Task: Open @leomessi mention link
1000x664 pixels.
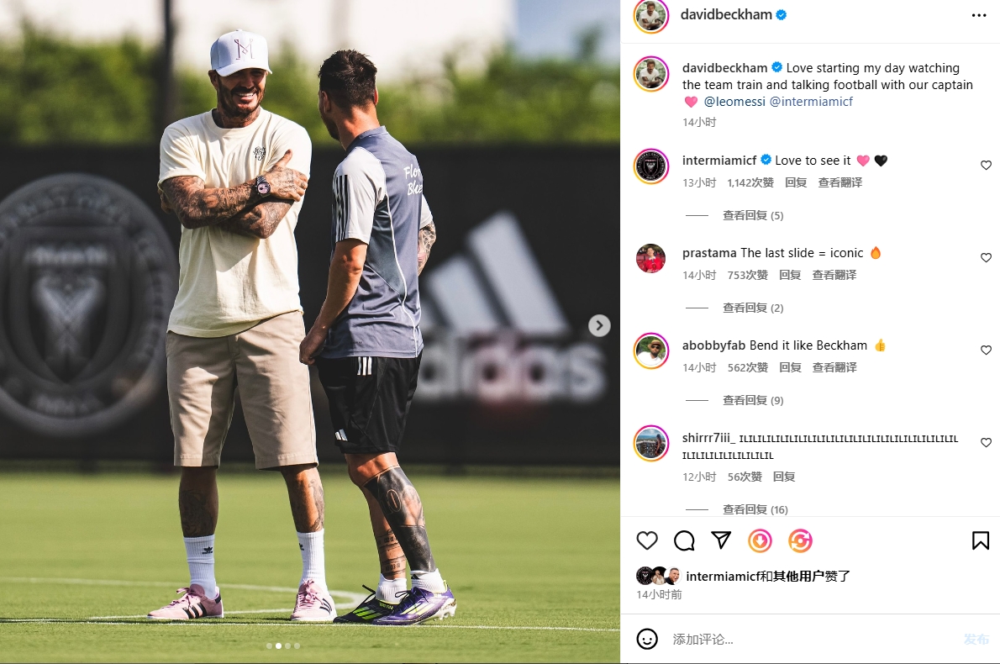Action: [x=734, y=102]
